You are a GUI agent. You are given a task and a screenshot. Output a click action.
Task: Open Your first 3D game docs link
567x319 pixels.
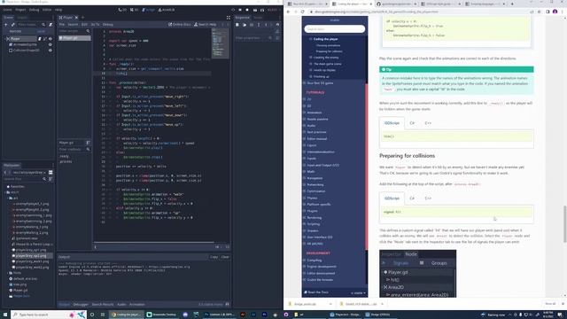tap(320, 83)
